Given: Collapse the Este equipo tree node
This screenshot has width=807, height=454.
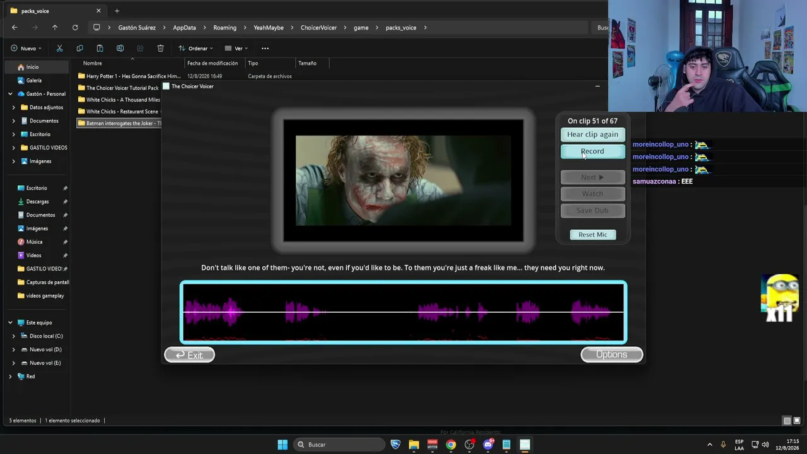Looking at the screenshot, I should [x=10, y=322].
